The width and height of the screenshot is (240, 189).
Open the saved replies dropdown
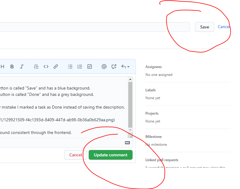coord(125,67)
